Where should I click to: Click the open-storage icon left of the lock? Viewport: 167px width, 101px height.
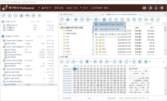tap(15, 15)
